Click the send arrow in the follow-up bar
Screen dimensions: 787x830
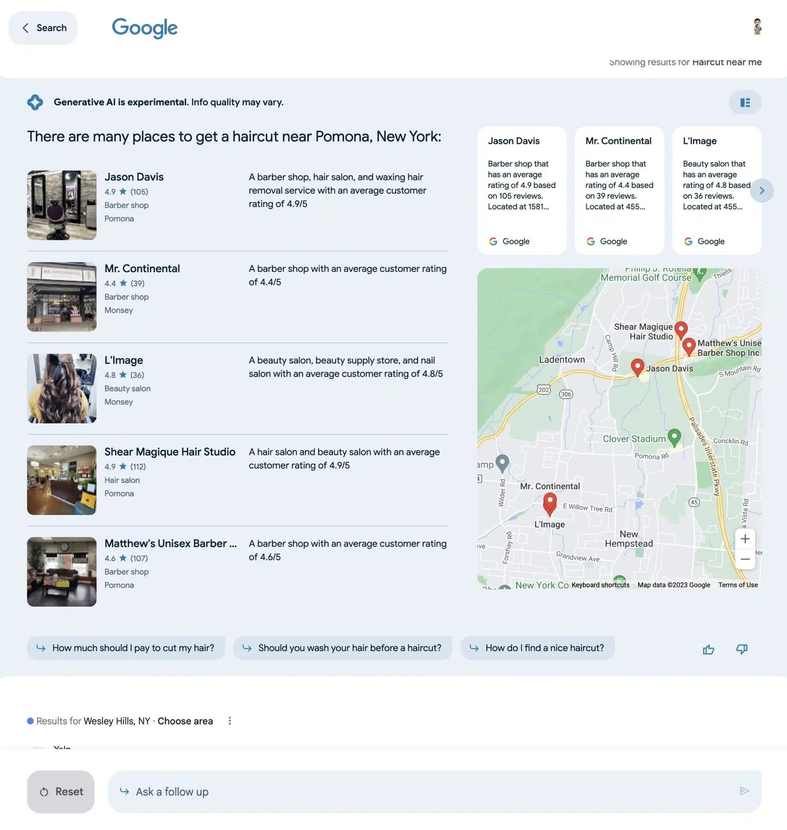pos(745,792)
